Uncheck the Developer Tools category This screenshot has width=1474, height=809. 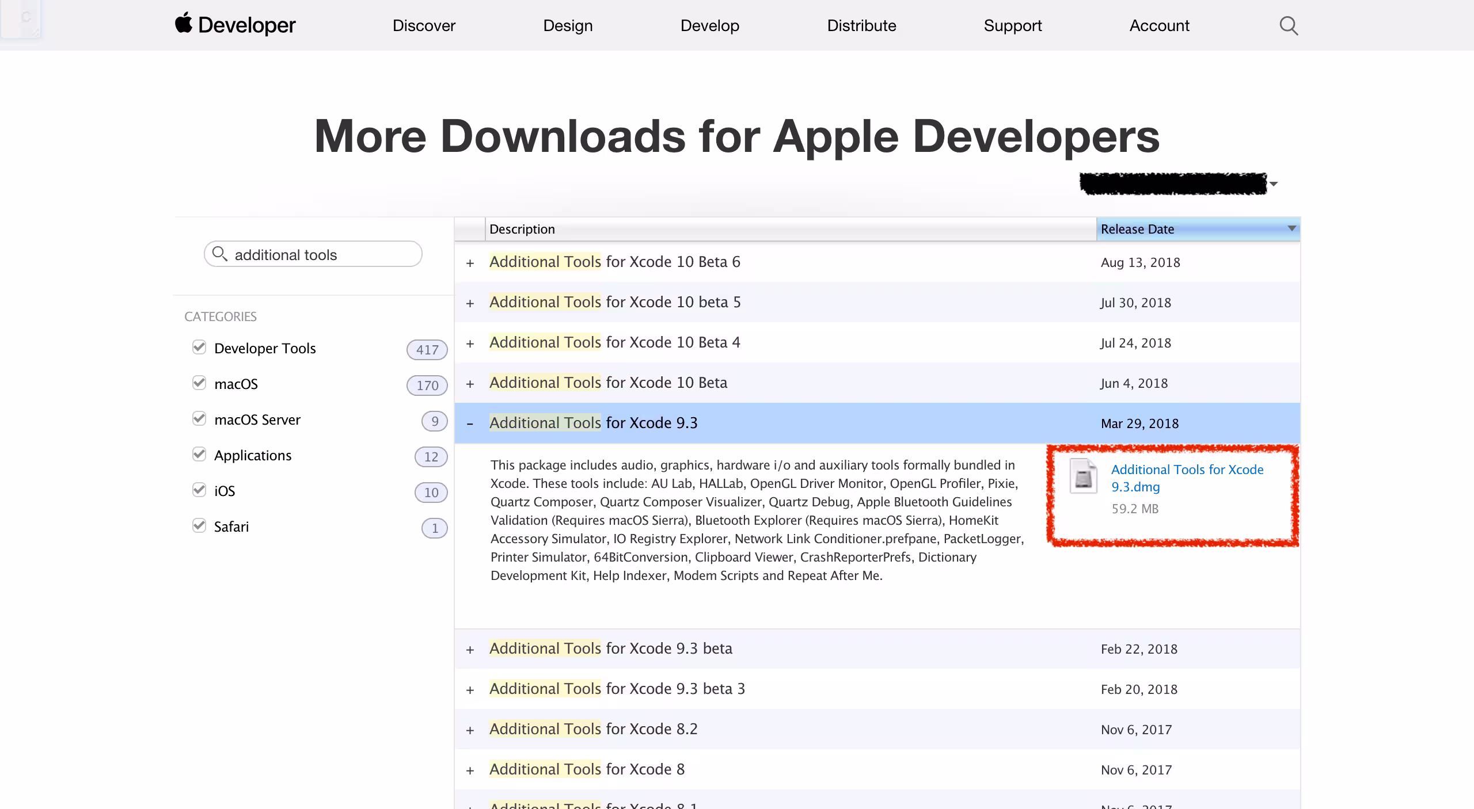[199, 347]
